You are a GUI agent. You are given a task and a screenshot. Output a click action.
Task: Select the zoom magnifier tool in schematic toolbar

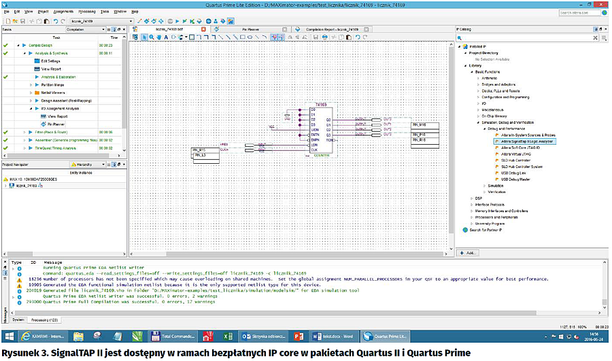[x=151, y=37]
